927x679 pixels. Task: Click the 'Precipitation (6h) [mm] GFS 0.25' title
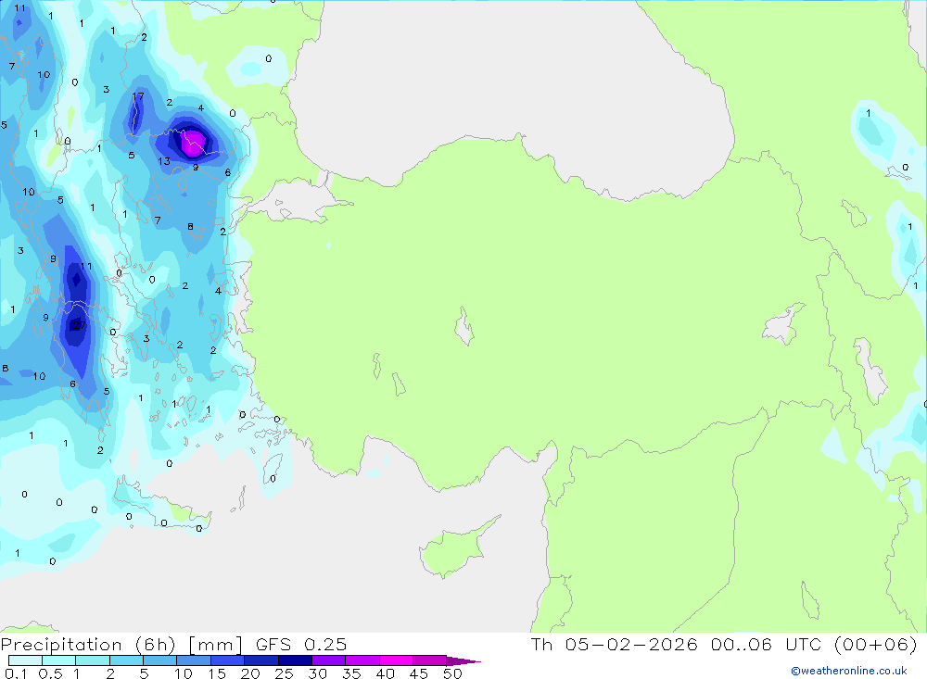[174, 644]
